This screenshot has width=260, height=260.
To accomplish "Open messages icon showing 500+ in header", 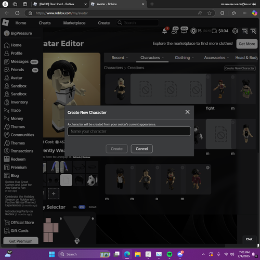I will (x=184, y=30).
